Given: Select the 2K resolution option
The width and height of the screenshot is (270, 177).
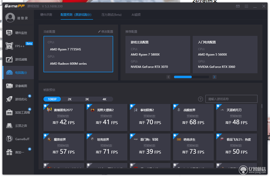Looking at the screenshot, I should pos(70,99).
